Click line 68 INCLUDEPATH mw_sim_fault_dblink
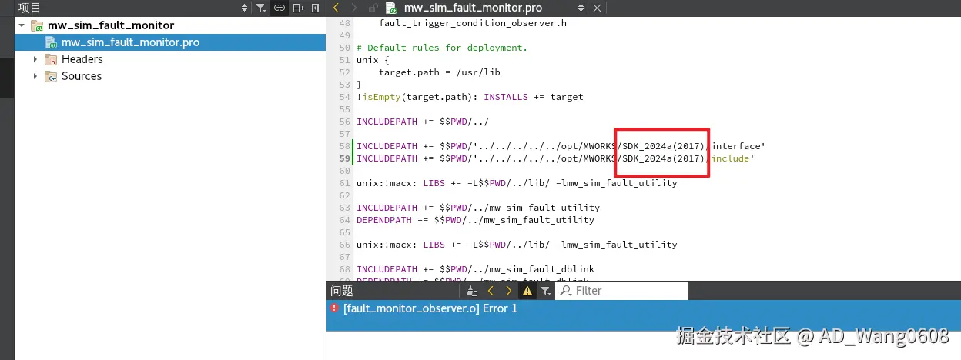Screen dimensions: 961x360 (x=475, y=269)
